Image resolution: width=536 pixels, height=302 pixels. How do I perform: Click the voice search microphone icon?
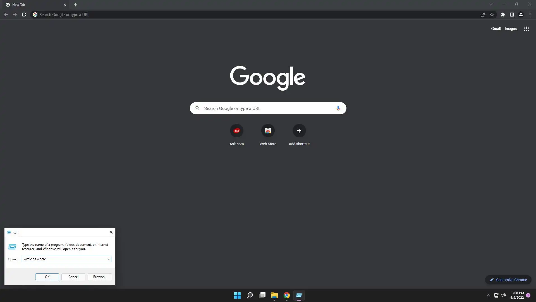tap(338, 108)
